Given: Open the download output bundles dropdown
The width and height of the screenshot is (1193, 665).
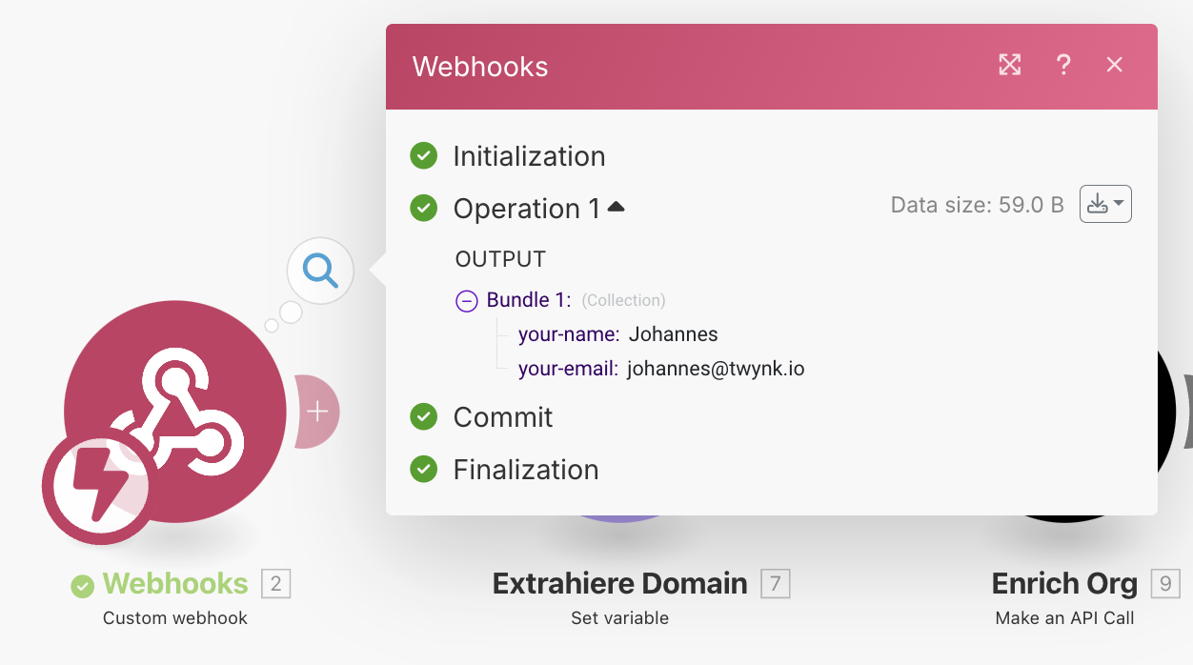Looking at the screenshot, I should 1104,204.
